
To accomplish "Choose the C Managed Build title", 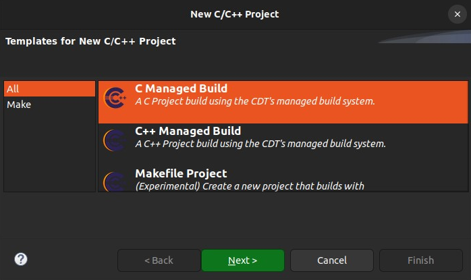I will (181, 88).
